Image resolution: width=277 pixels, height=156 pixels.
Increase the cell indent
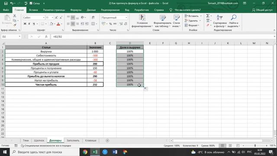coord(87,24)
